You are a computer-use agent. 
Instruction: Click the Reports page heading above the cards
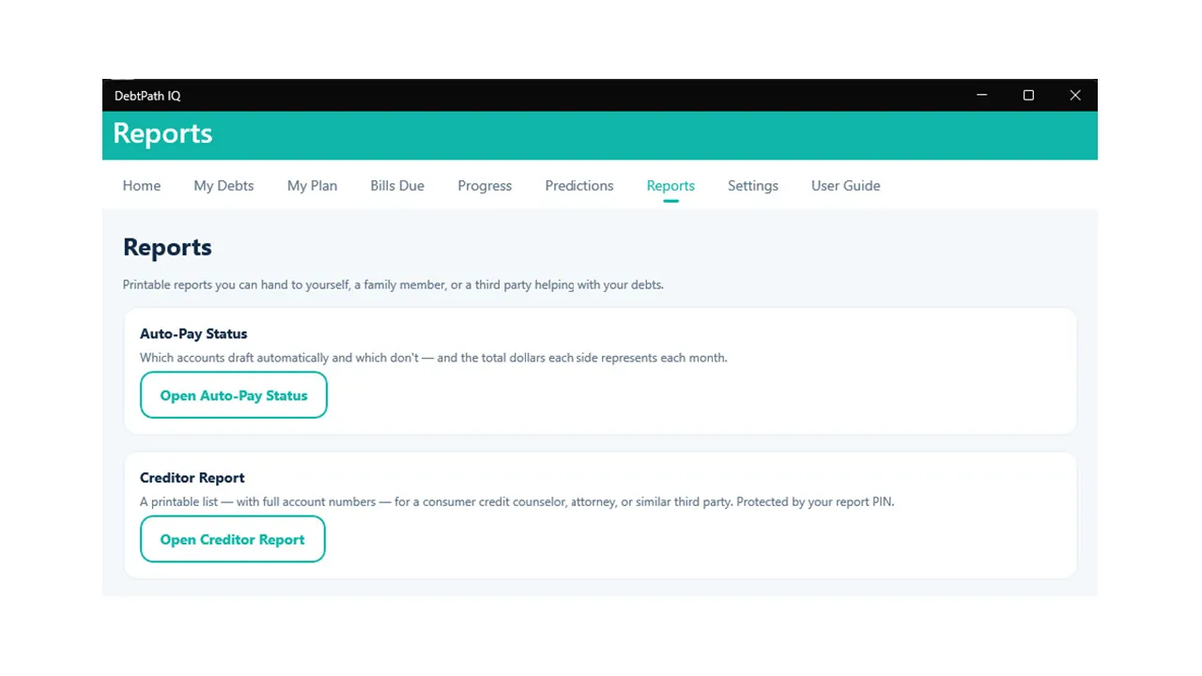pos(167,247)
